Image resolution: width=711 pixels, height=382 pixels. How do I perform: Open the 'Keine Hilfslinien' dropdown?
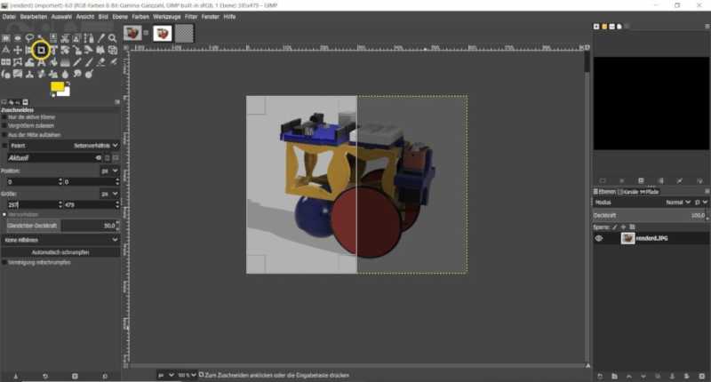[60, 240]
